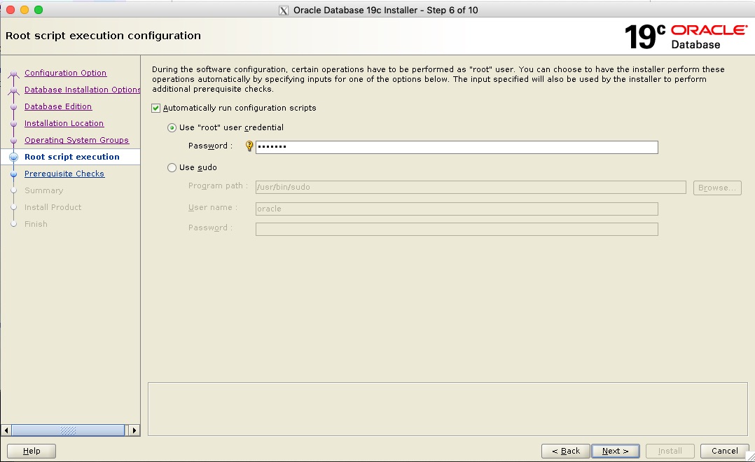Click sidebar scrollbar left arrow
This screenshot has height=462, width=755.
point(6,430)
